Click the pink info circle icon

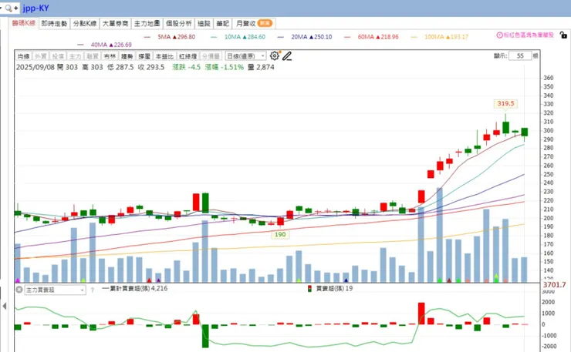click(x=500, y=35)
